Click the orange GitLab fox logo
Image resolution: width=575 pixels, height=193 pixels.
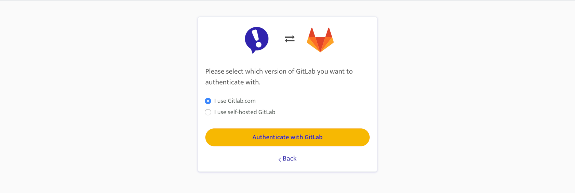(x=320, y=40)
